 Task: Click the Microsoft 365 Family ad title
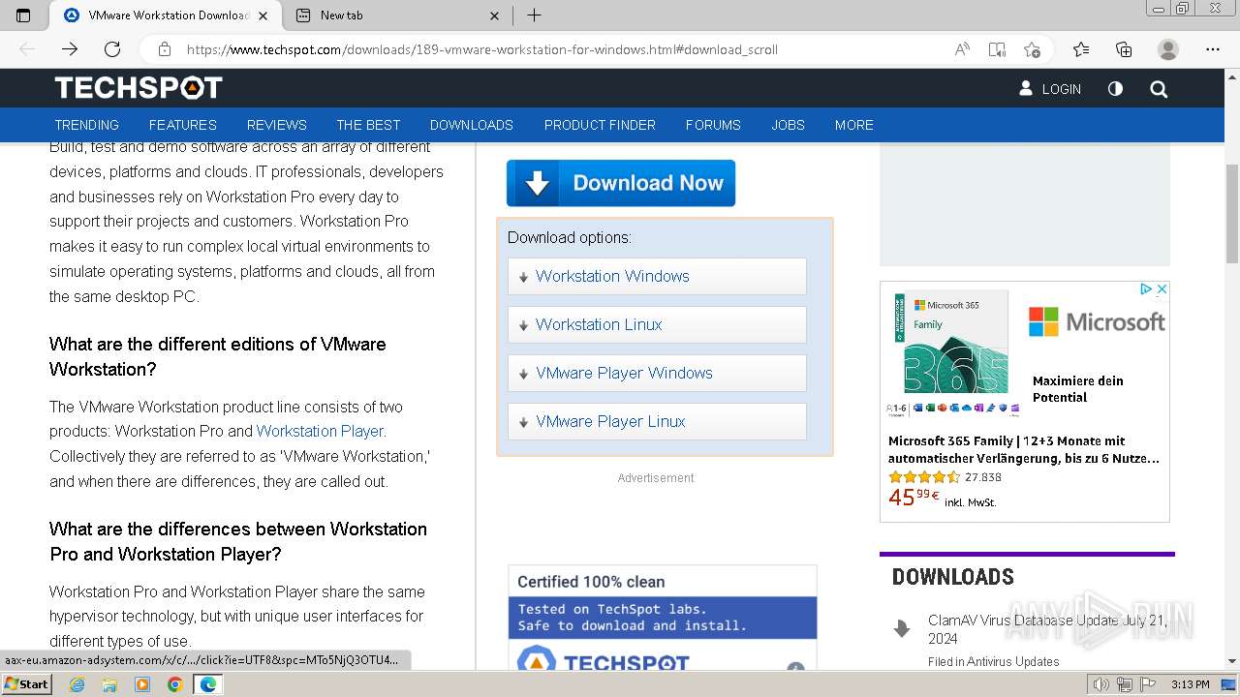click(1024, 449)
